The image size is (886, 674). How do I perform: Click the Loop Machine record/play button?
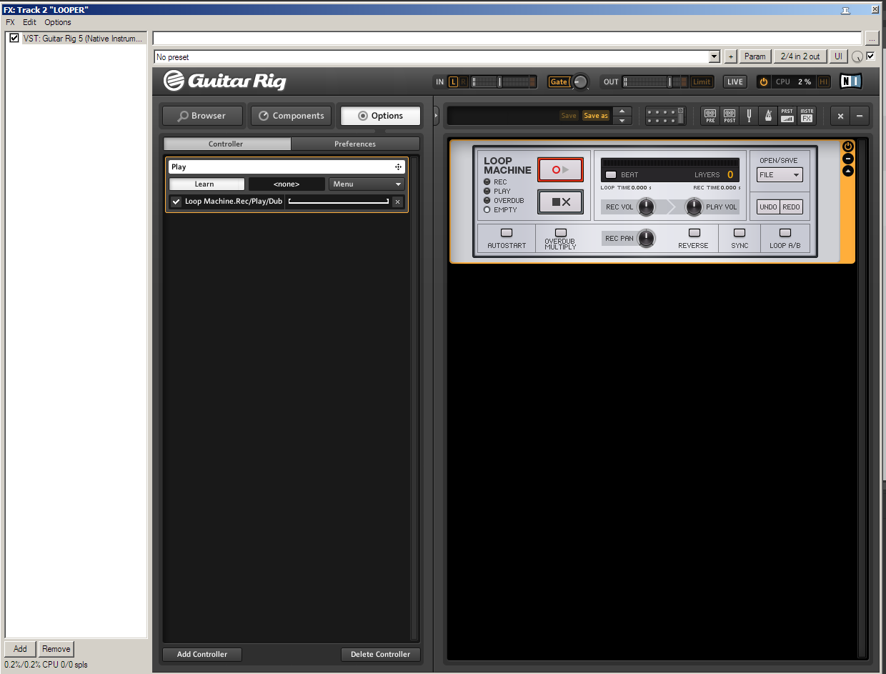tap(560, 170)
